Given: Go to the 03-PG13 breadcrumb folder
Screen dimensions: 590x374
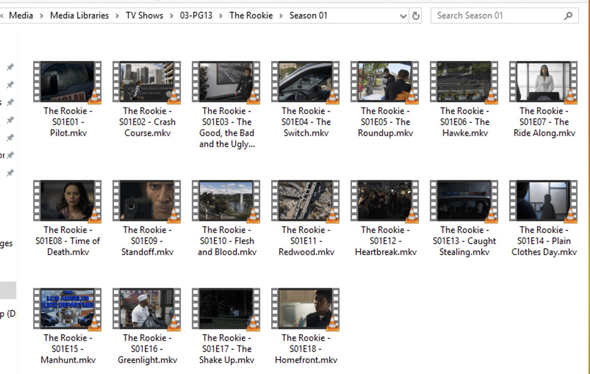Looking at the screenshot, I should tap(196, 15).
